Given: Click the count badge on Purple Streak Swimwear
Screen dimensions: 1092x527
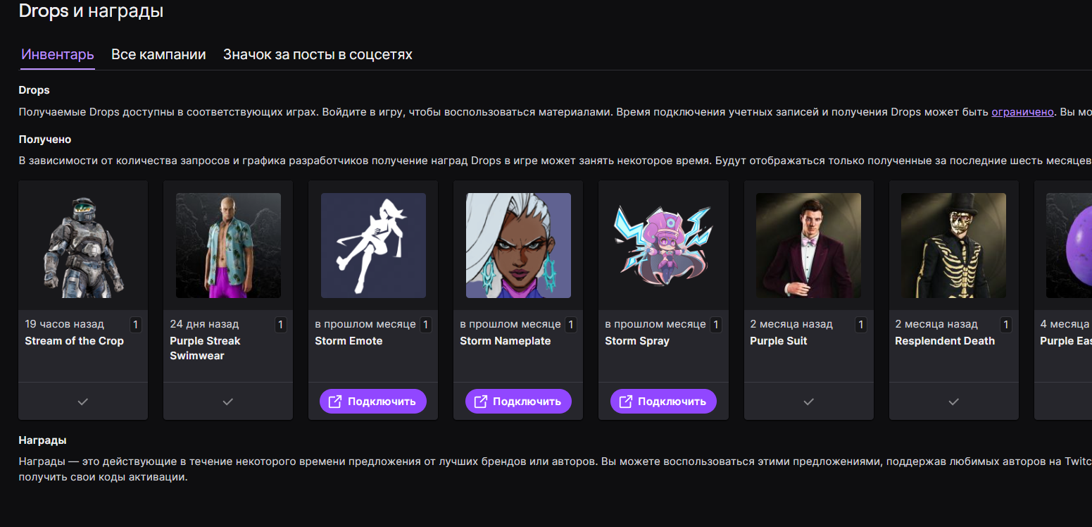Looking at the screenshot, I should tap(281, 325).
